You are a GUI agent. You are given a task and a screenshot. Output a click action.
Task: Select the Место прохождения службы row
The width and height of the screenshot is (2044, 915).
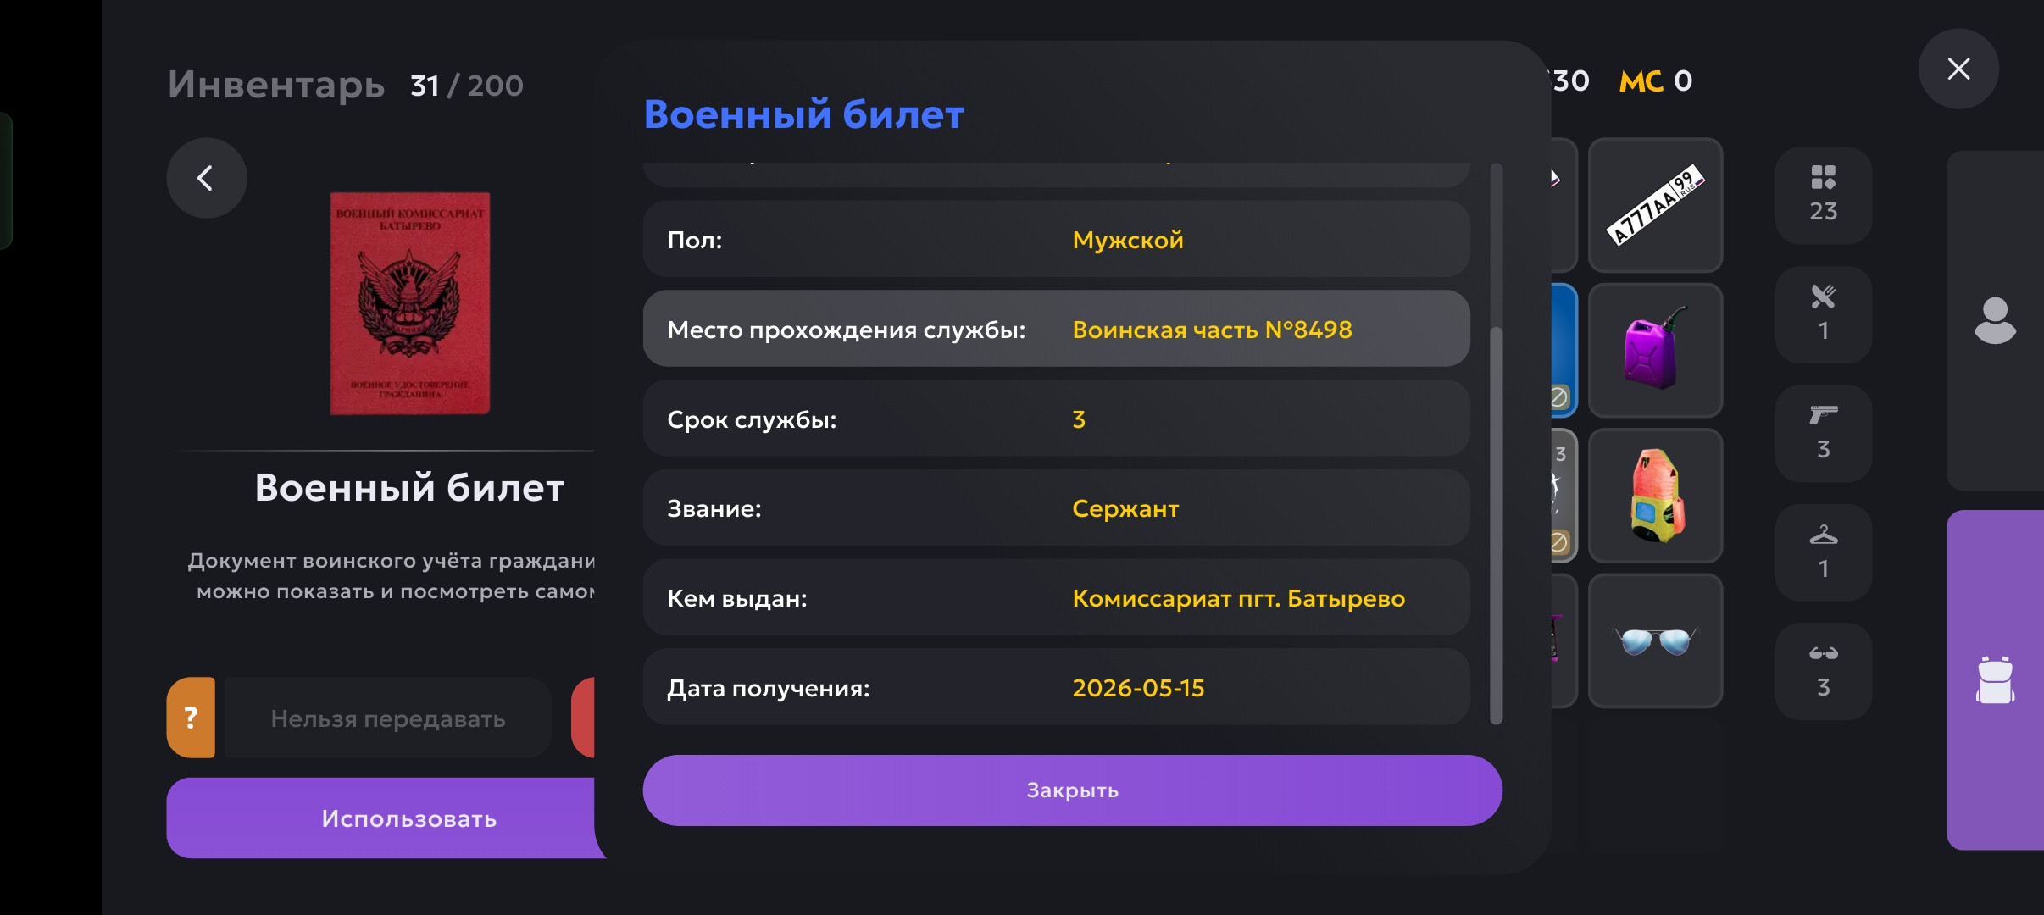tap(1056, 330)
